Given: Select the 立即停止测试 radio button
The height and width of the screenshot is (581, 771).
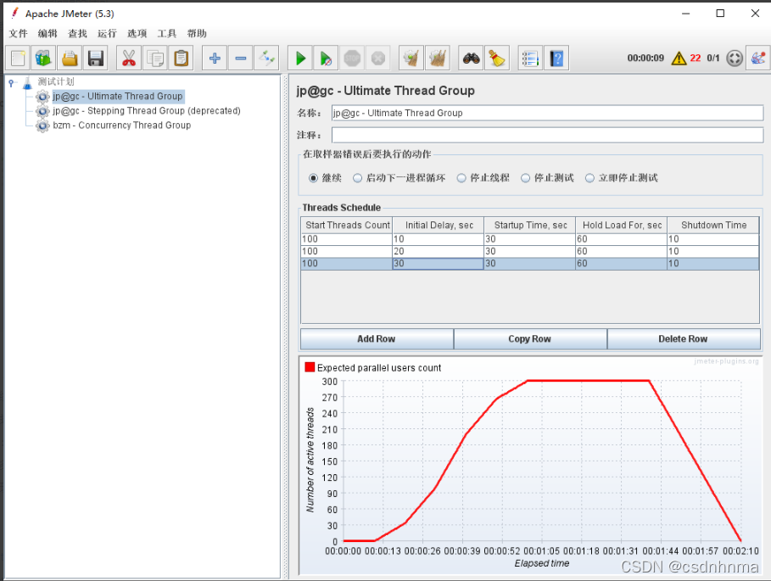Looking at the screenshot, I should click(589, 178).
